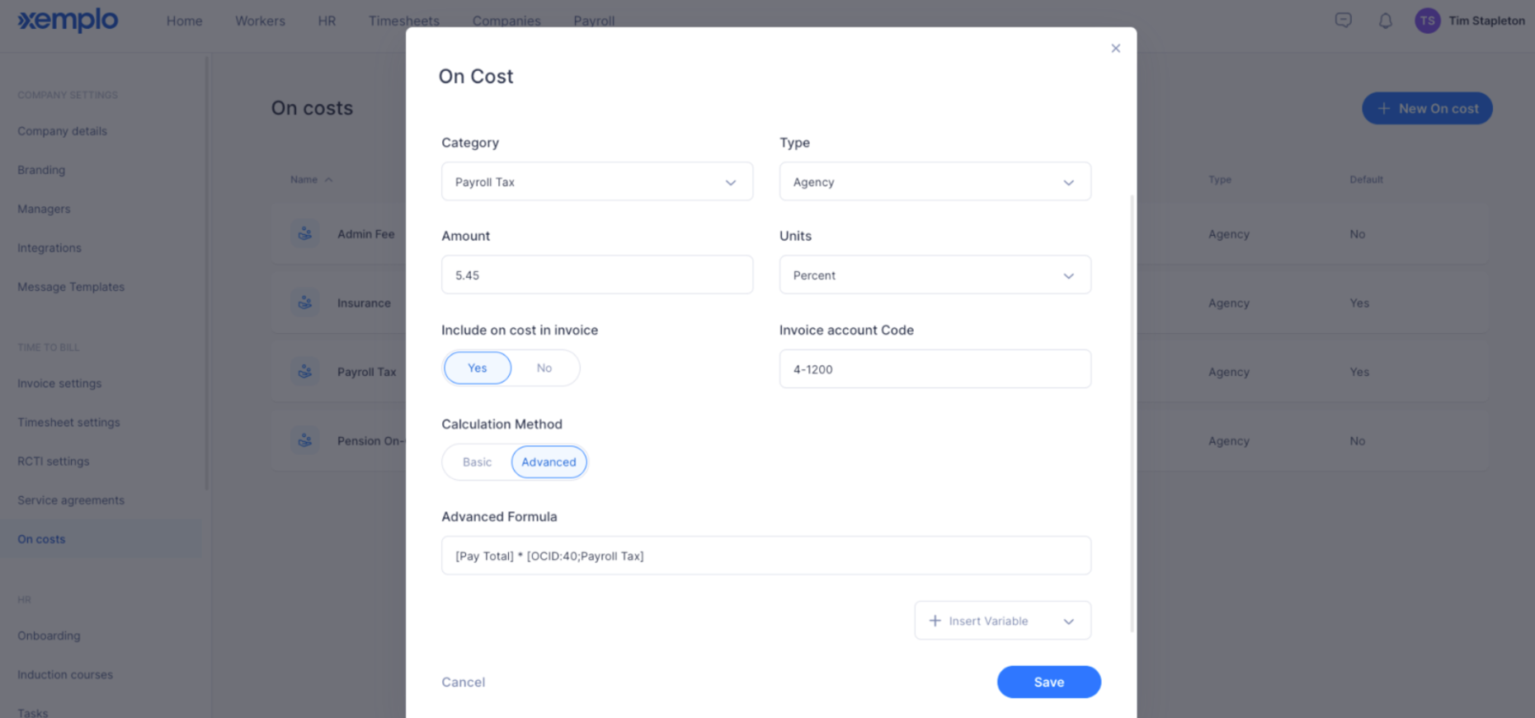Screen dimensions: 1535x718
Task: Click the TS user avatar
Action: click(1427, 21)
